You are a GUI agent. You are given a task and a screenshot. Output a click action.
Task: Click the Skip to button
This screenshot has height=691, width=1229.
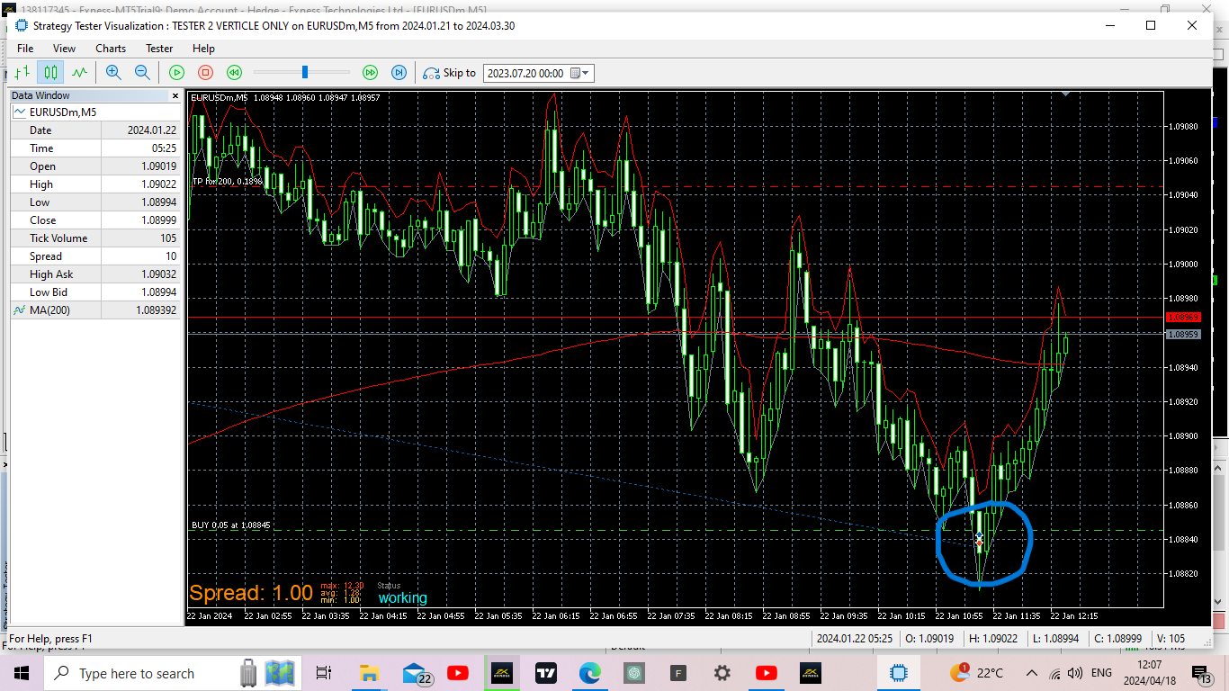(450, 73)
